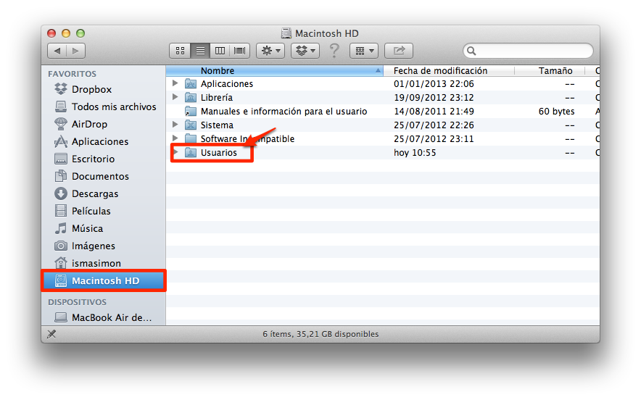
Task: Switch to icon view
Action: coord(180,51)
